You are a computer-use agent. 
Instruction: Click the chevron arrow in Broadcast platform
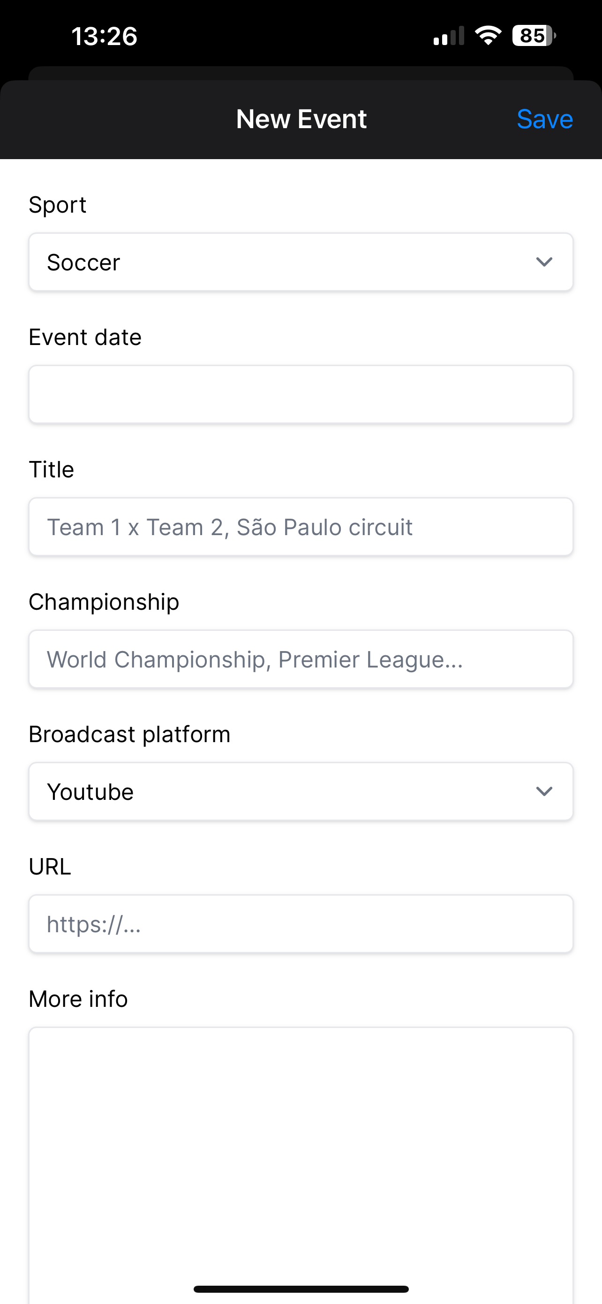click(544, 792)
